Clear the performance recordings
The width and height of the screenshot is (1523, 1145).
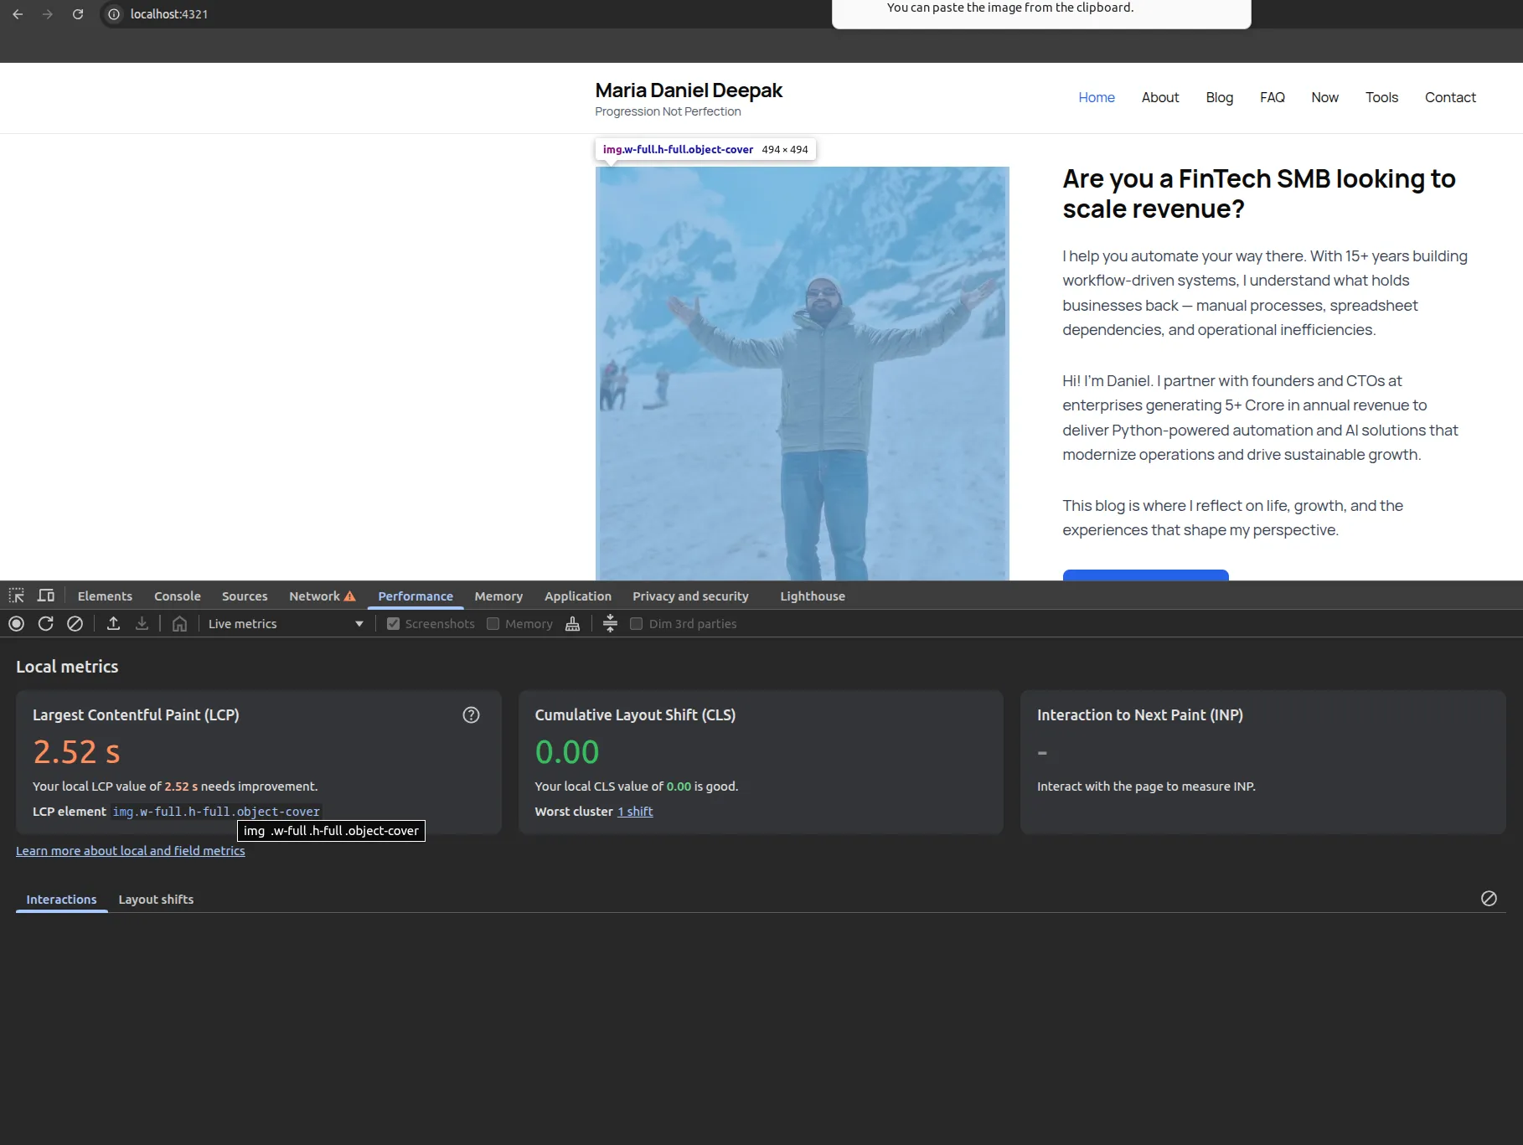[x=75, y=624]
